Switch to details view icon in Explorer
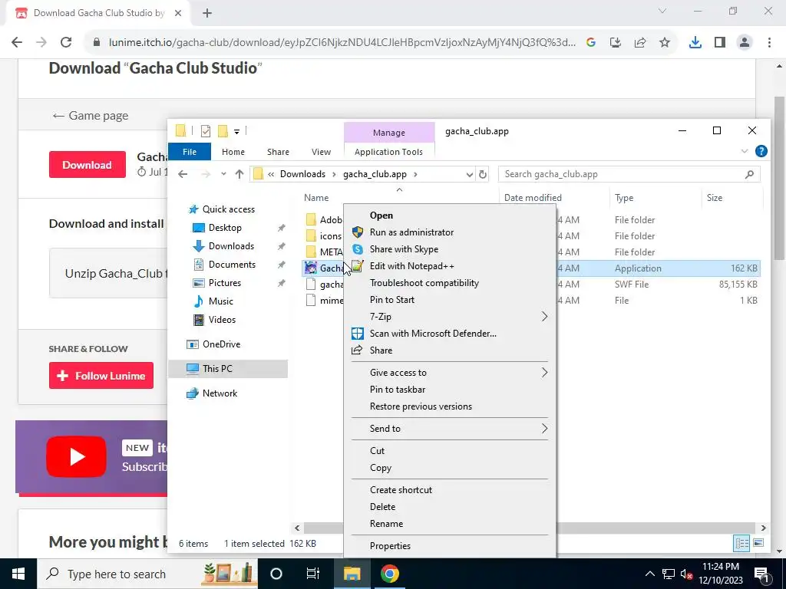Screen dimensions: 786x589 tap(742, 543)
